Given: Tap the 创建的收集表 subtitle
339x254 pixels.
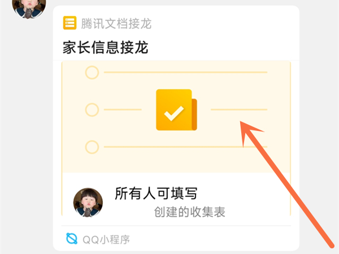Looking at the screenshot, I should [190, 212].
